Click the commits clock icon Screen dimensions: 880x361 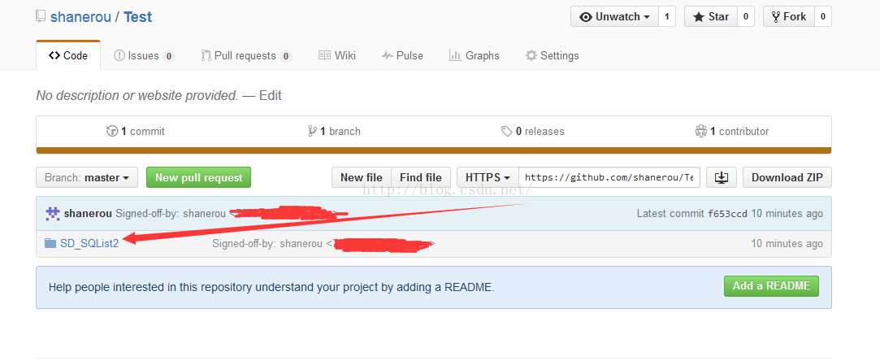click(x=111, y=132)
